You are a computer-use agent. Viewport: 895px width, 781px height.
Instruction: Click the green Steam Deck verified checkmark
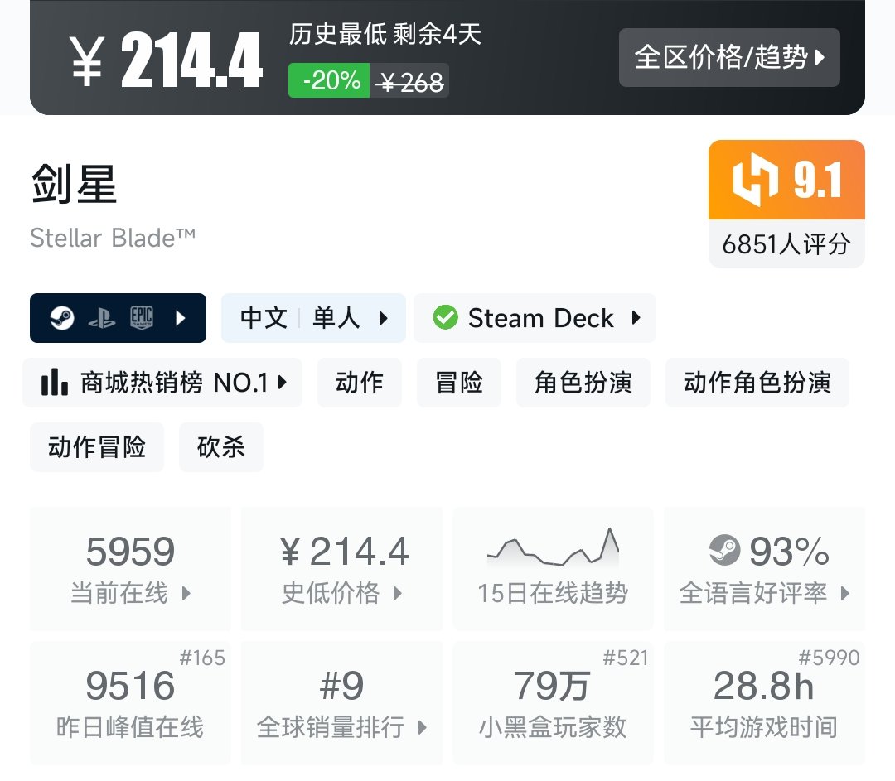[x=445, y=318]
